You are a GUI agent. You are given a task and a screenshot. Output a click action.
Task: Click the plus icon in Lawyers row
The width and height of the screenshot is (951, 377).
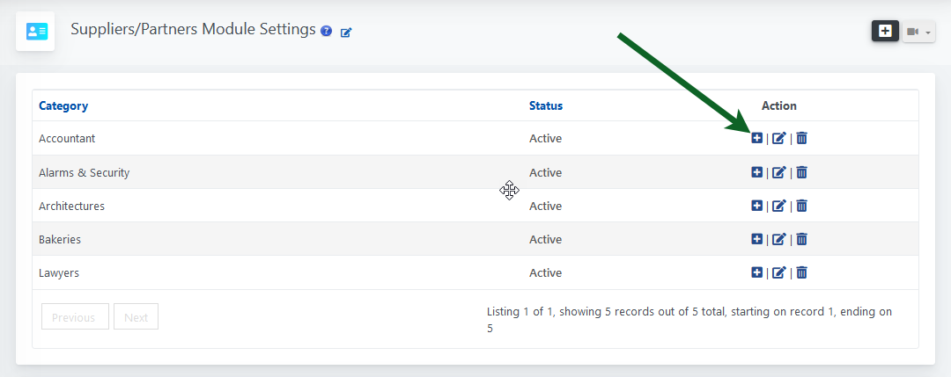(x=756, y=272)
